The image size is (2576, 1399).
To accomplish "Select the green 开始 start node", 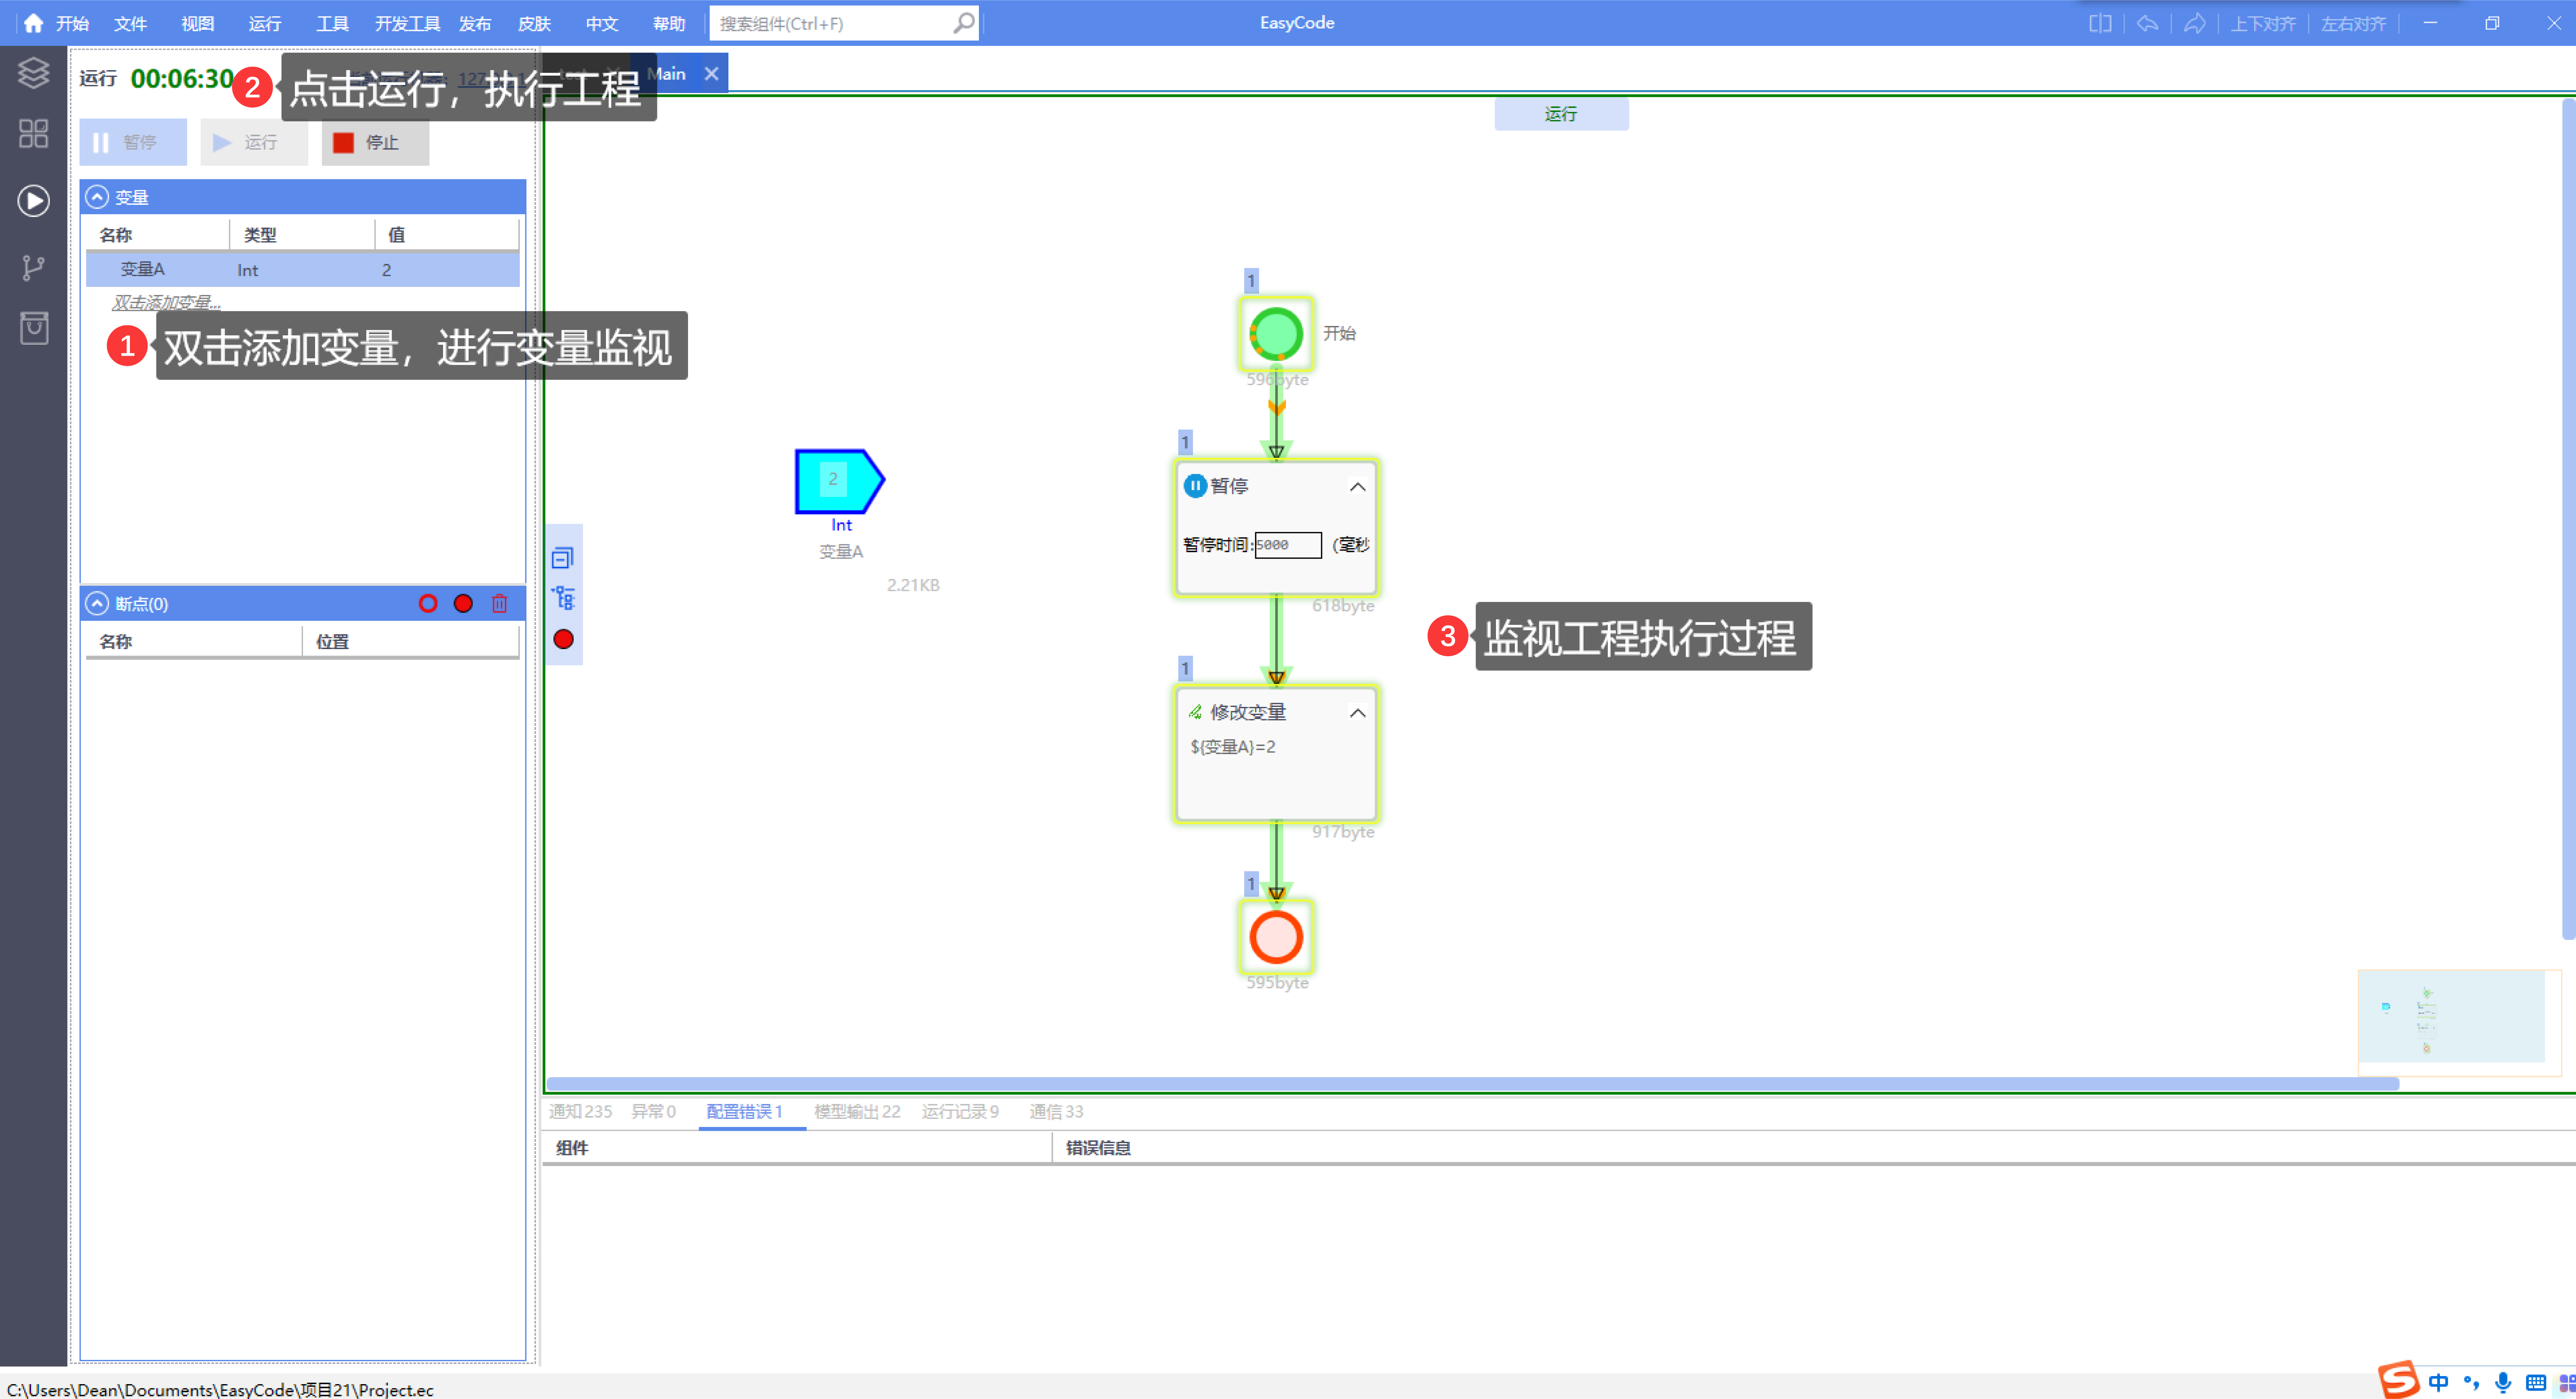I will (1276, 334).
